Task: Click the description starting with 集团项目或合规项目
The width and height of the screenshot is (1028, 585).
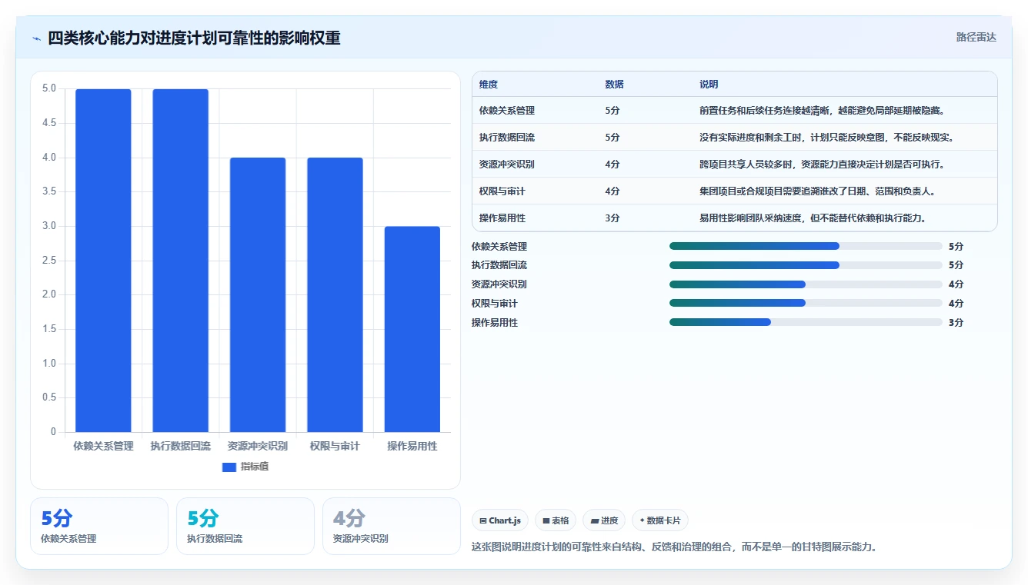Action: coord(817,191)
